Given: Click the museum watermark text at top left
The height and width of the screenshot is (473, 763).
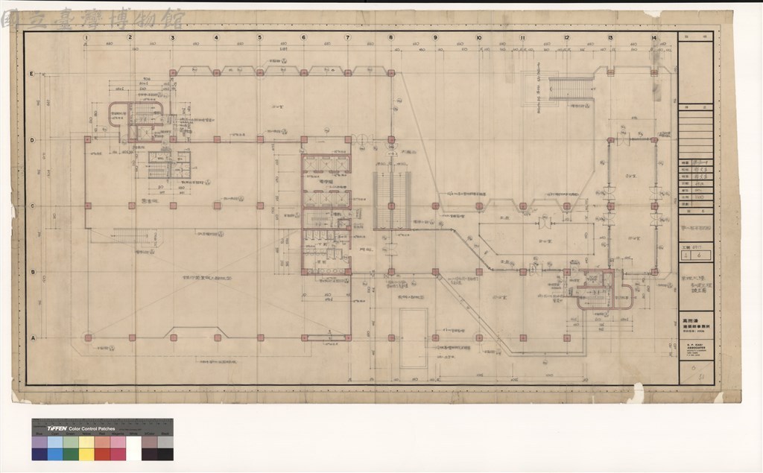Looking at the screenshot, I should point(92,19).
